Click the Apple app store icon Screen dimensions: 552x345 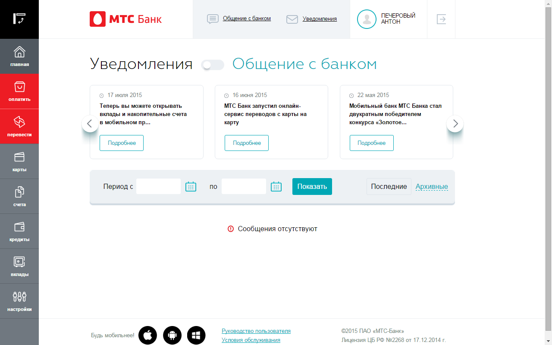click(147, 335)
